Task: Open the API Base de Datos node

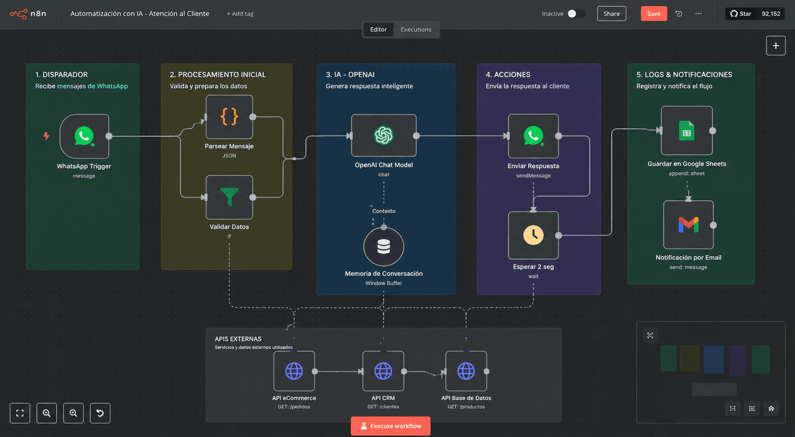Action: 466,371
